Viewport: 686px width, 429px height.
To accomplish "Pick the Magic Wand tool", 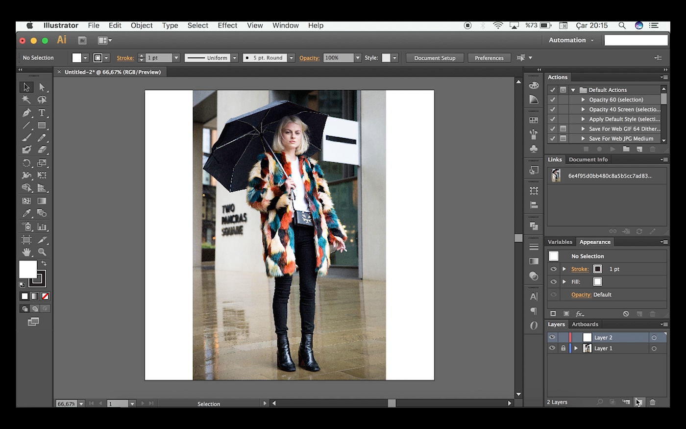I will [x=26, y=100].
